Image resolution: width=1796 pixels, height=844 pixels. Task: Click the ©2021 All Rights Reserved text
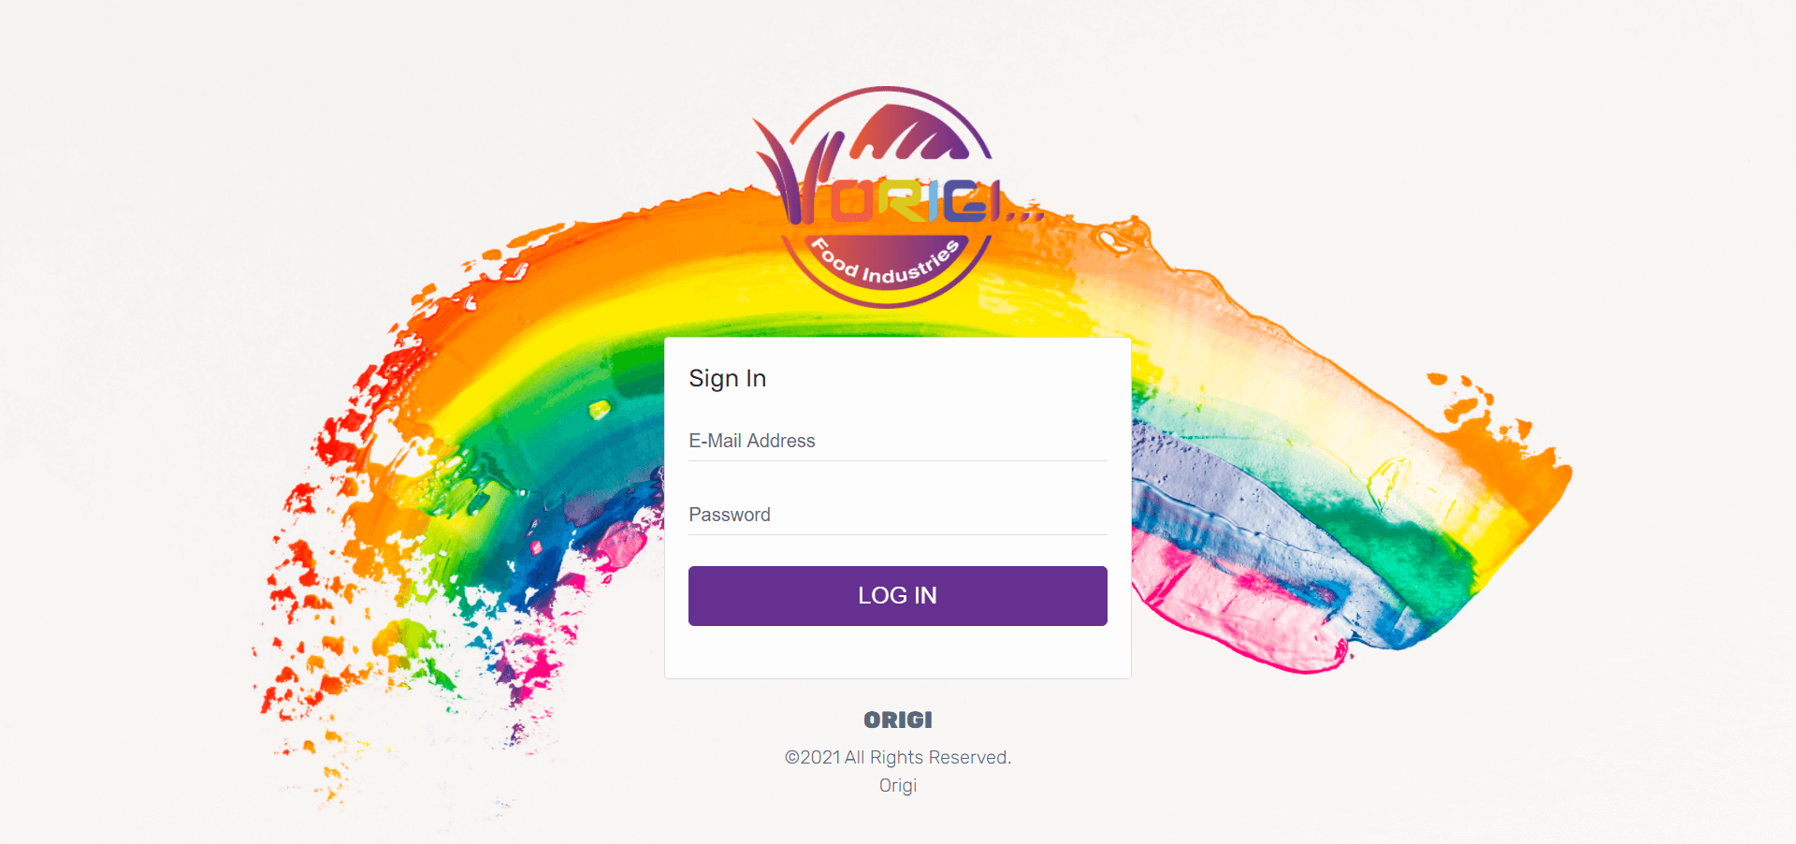pos(898,757)
